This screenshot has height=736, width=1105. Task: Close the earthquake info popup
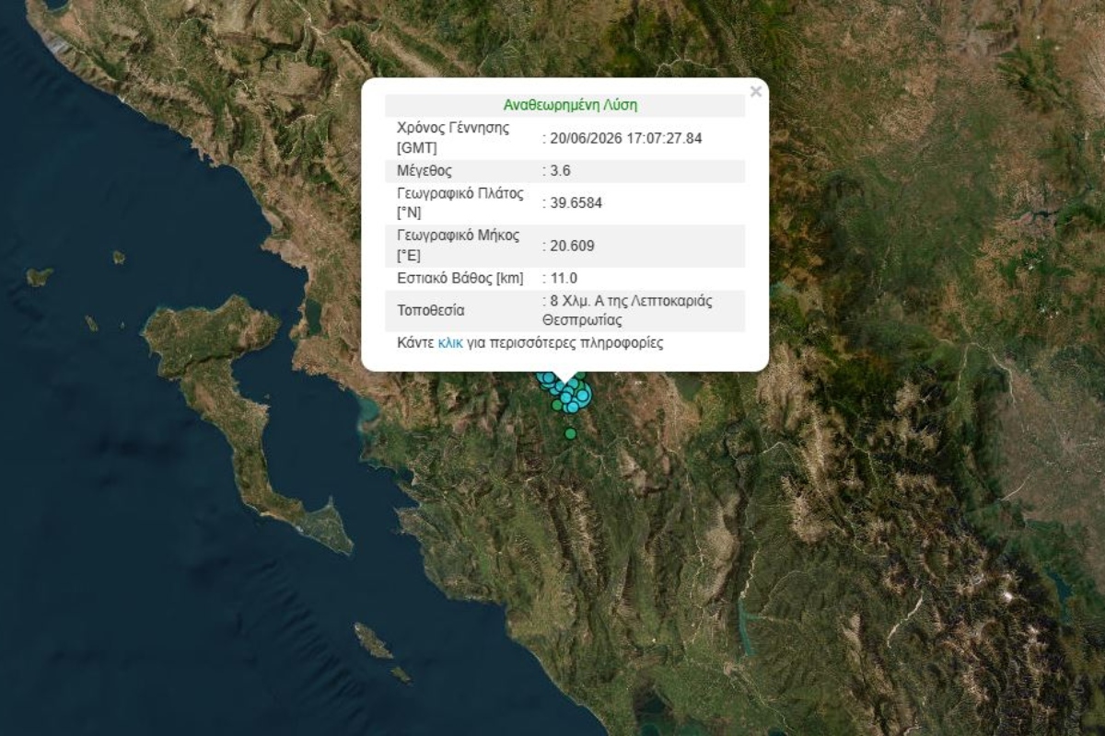pos(756,91)
